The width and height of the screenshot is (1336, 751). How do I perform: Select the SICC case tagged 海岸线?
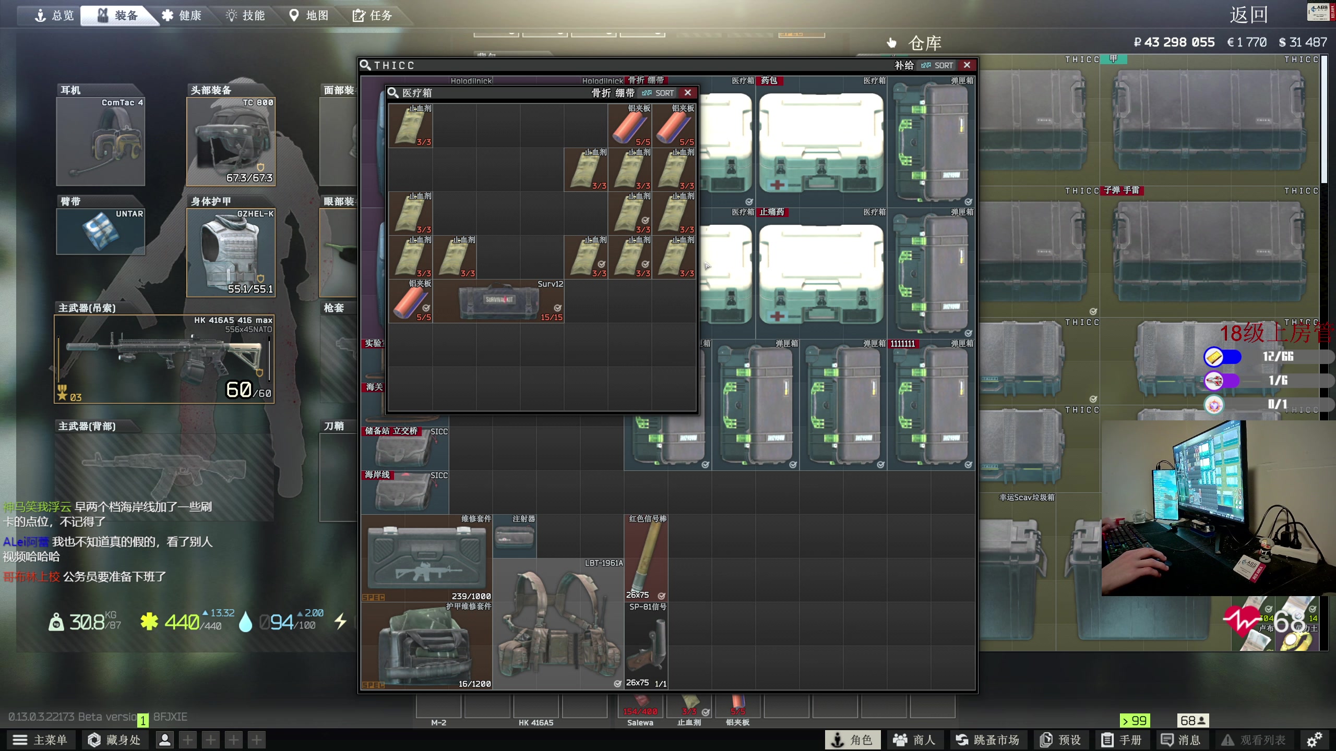pos(405,492)
